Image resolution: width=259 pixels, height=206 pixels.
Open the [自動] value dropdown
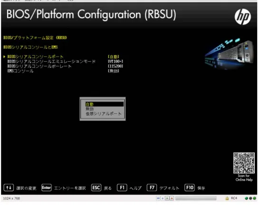(x=114, y=57)
